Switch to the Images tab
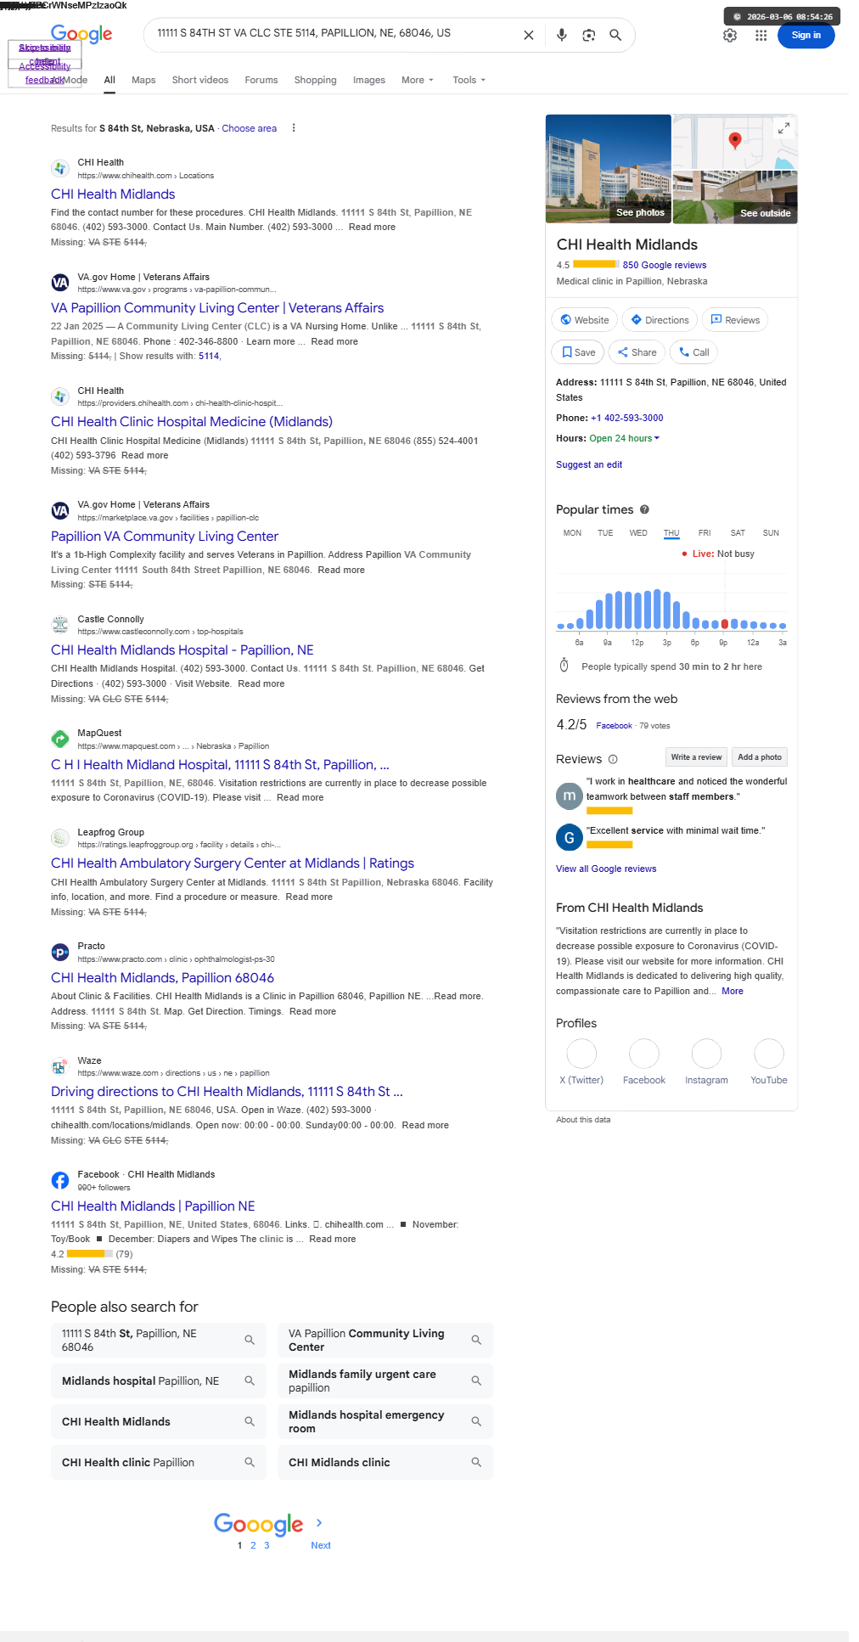 coord(369,80)
